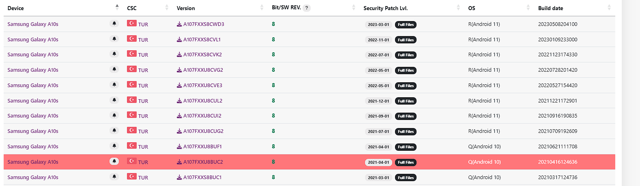Open firmware link A107FXXU8CVE3
This screenshot has width=640, height=186.
[203, 86]
